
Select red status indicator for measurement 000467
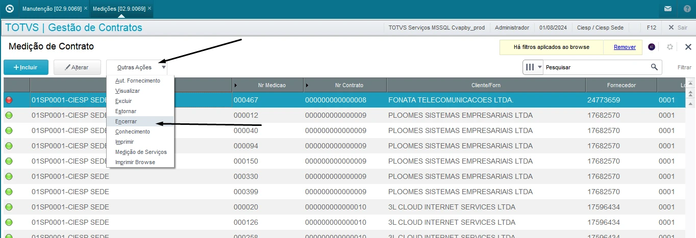coord(9,100)
